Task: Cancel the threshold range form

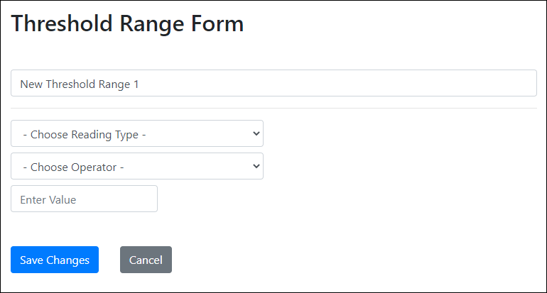Action: point(146,260)
